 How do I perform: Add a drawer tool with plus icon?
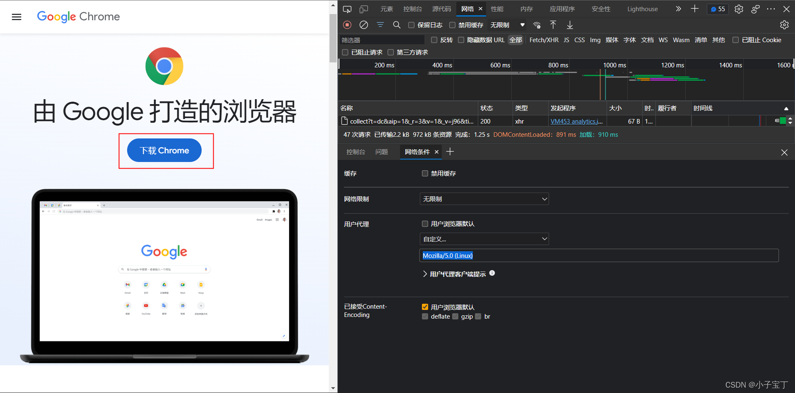(450, 152)
